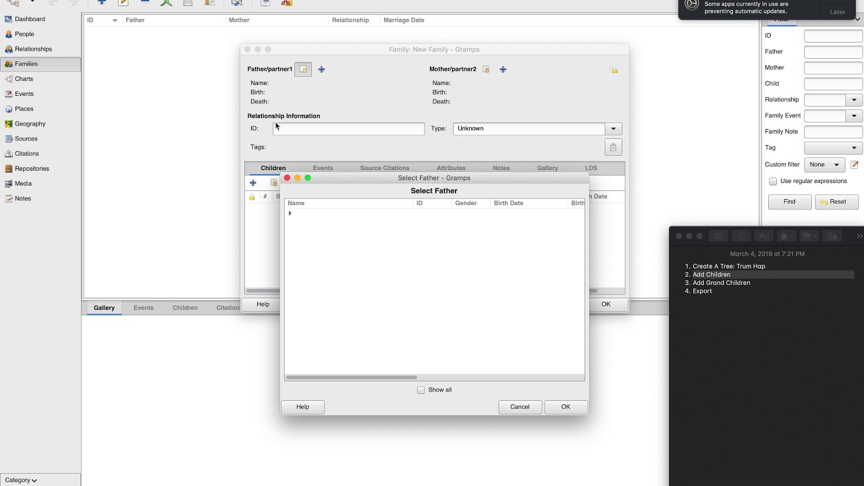Open Sources view in sidebar

pyautogui.click(x=26, y=138)
